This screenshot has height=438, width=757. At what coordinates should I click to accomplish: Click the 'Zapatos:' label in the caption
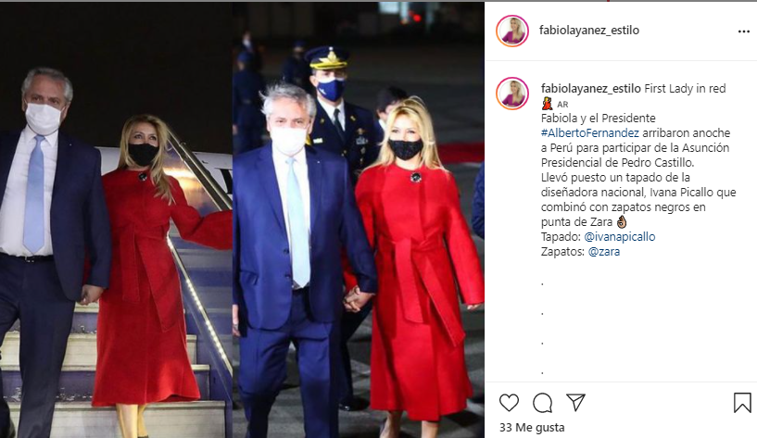(x=563, y=252)
